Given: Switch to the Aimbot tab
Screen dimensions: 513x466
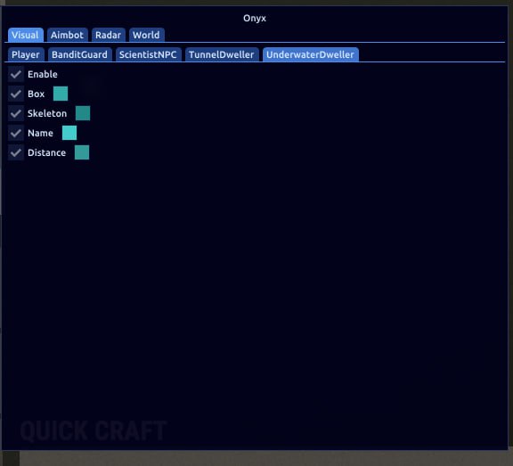Looking at the screenshot, I should pyautogui.click(x=68, y=35).
